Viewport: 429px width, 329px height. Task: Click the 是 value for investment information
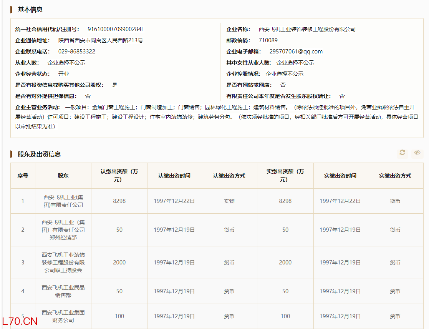coord(114,85)
